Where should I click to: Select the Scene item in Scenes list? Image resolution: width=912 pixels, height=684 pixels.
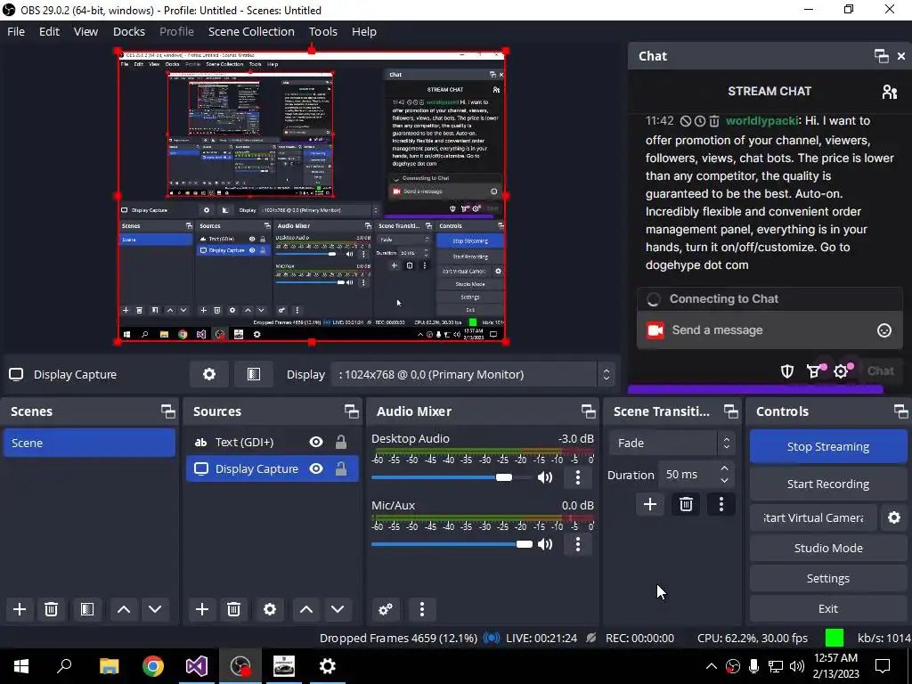tap(89, 443)
